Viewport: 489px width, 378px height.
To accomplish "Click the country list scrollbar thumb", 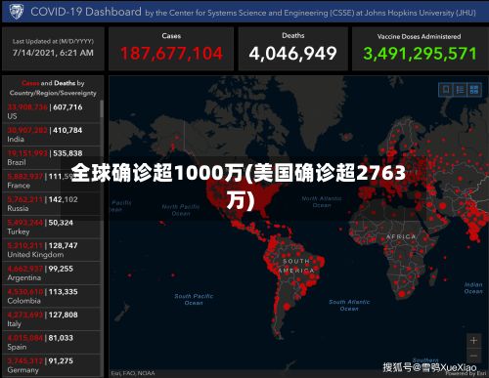I will point(102,108).
